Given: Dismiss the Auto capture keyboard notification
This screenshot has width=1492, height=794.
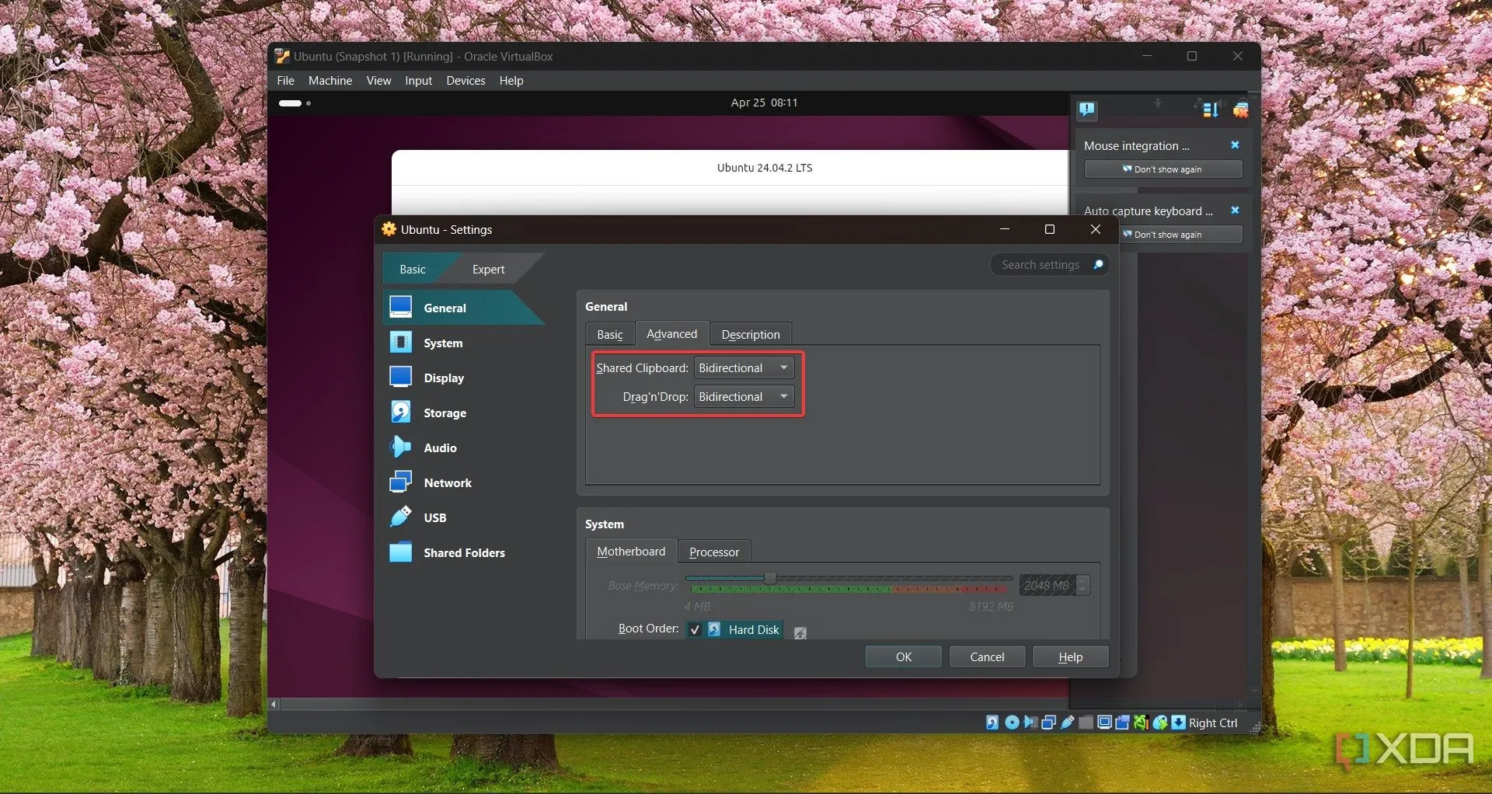Looking at the screenshot, I should [1235, 211].
